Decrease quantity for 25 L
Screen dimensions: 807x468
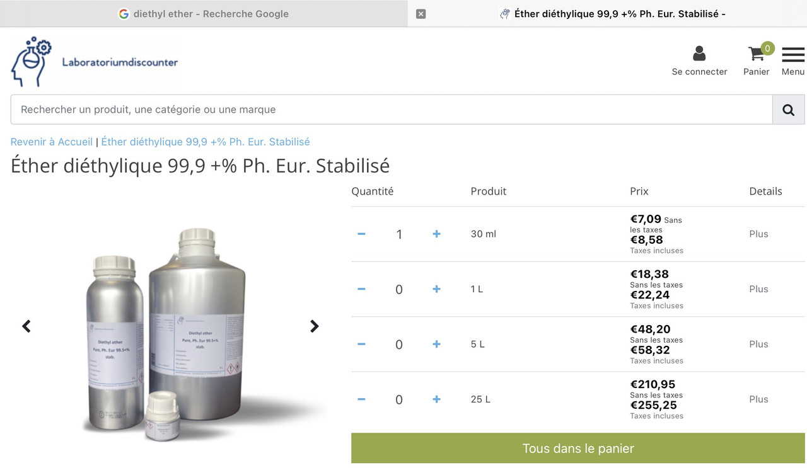[361, 399]
